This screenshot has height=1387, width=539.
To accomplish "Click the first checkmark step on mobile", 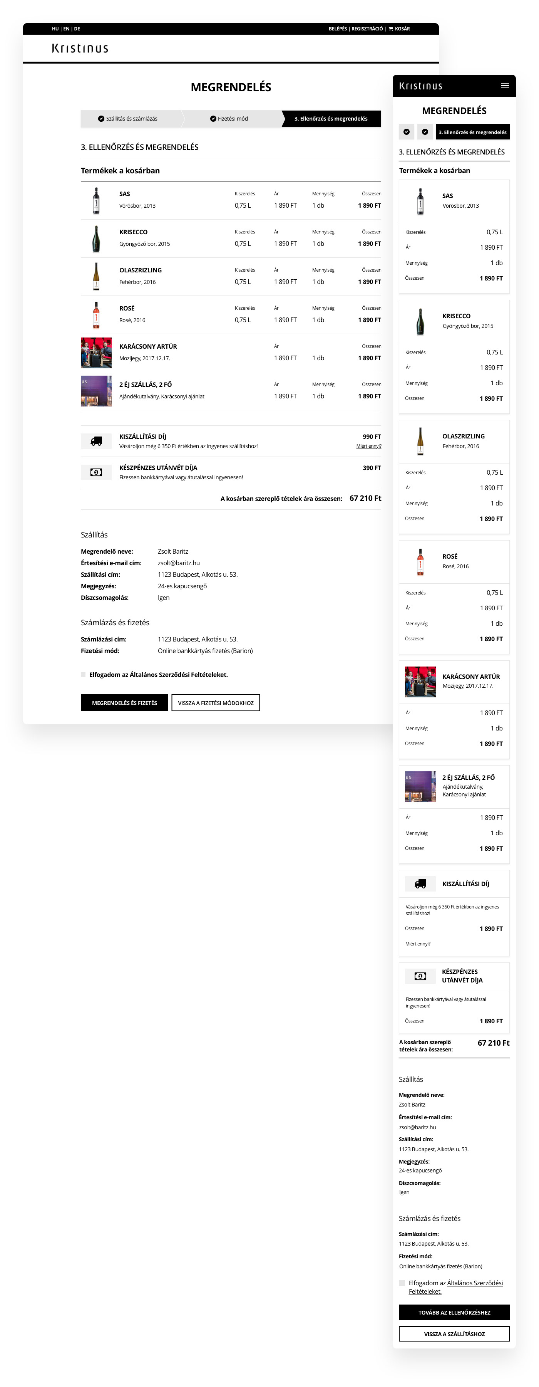I will pyautogui.click(x=407, y=132).
